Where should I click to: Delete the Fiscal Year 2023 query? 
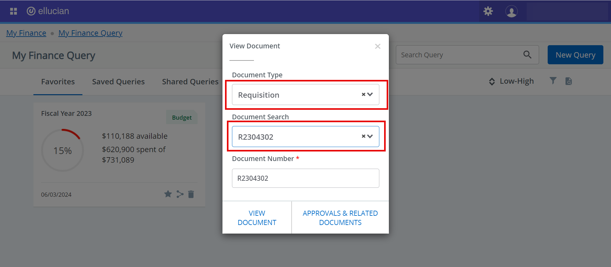pyautogui.click(x=191, y=194)
